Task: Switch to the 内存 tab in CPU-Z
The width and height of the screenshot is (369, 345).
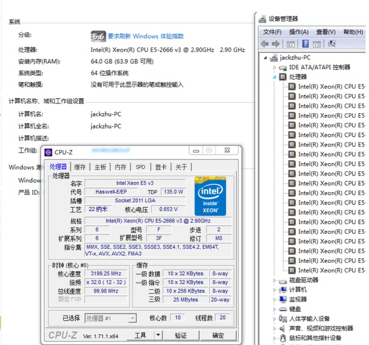Action: [120, 167]
